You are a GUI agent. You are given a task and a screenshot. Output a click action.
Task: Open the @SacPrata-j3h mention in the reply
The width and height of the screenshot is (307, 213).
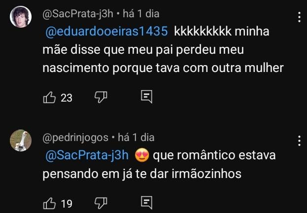point(87,156)
